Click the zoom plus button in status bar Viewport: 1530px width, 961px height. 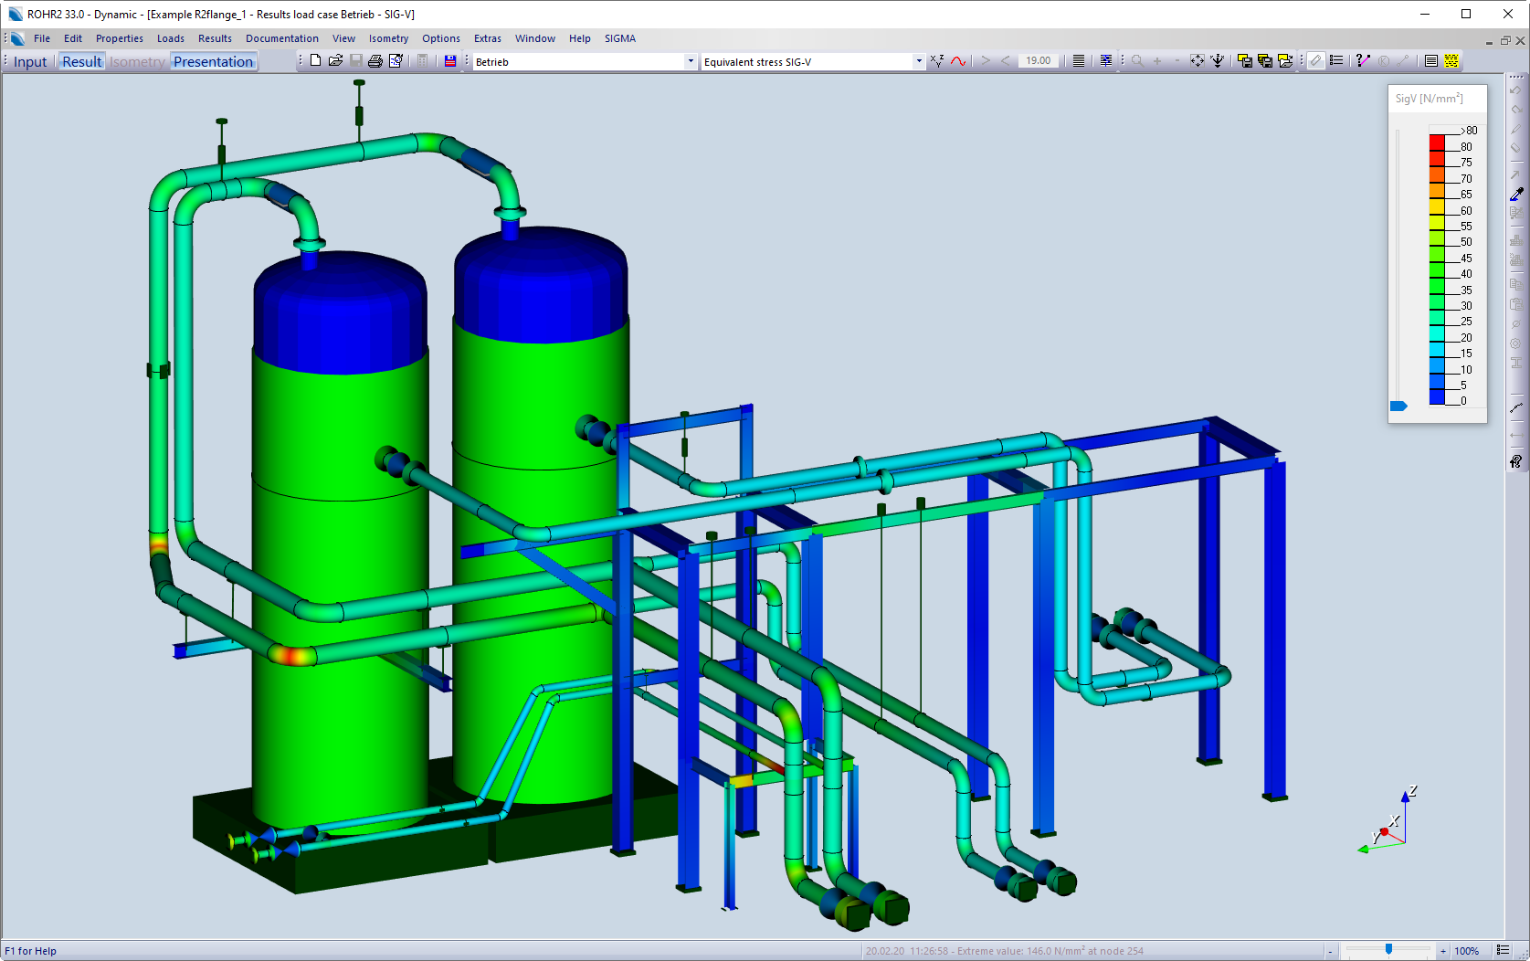tap(1443, 951)
